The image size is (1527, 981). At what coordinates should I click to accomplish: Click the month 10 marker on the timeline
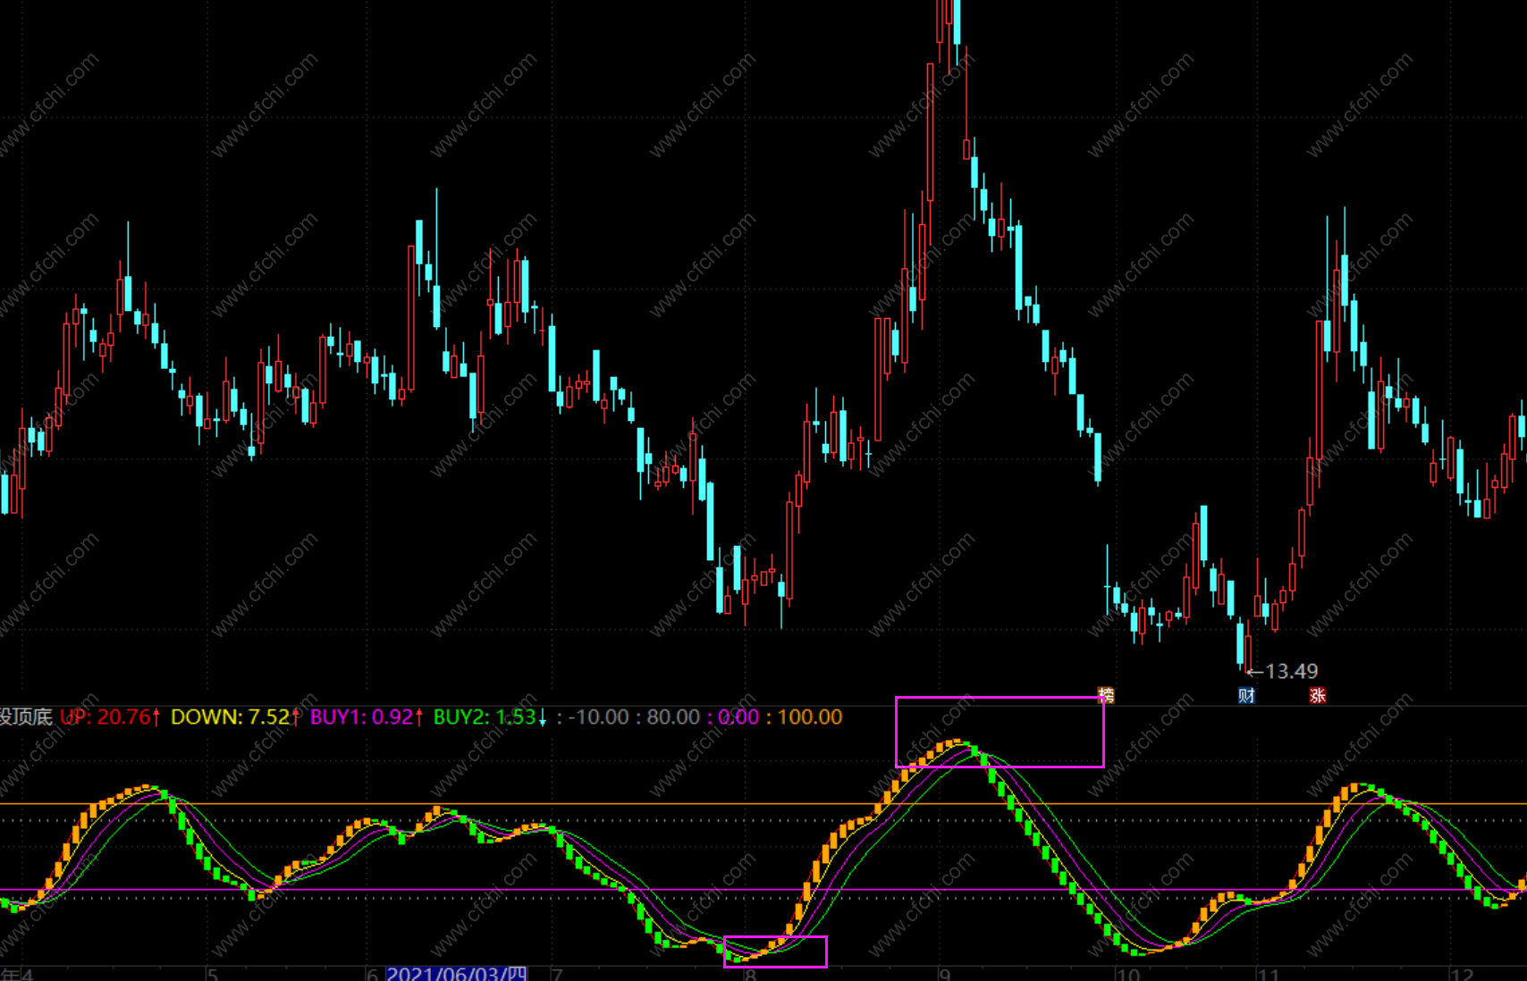tap(1128, 974)
